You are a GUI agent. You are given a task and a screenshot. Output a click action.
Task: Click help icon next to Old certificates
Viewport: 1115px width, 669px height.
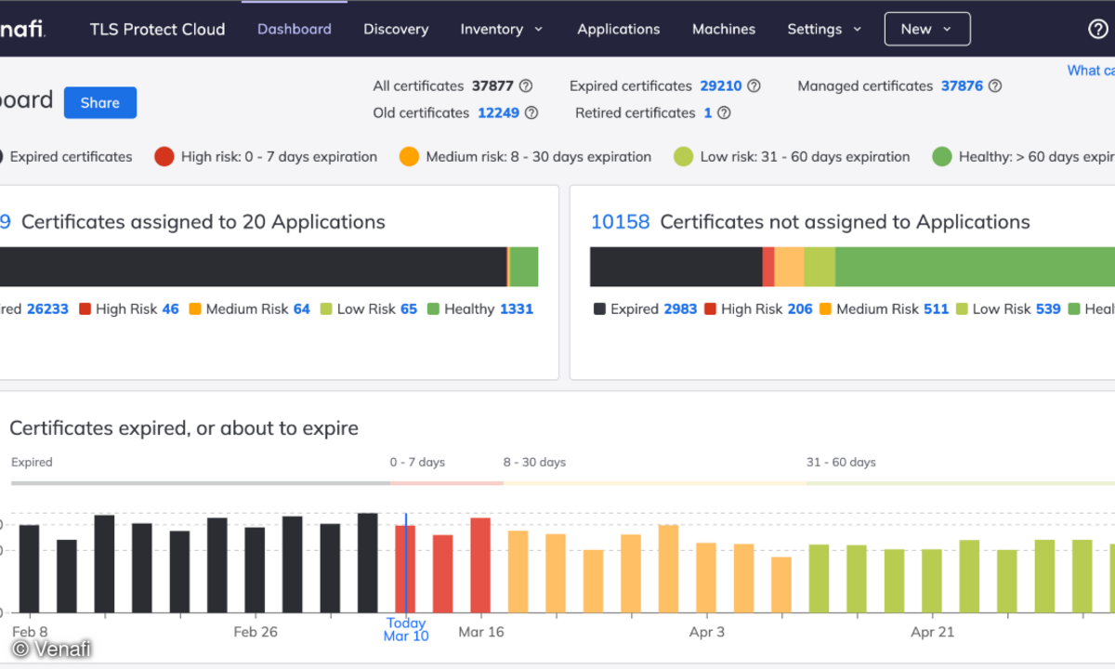point(531,112)
